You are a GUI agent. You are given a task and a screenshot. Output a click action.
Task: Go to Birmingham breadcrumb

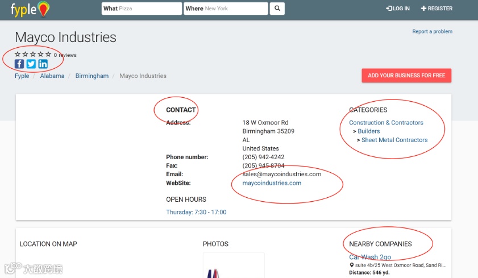coord(92,76)
